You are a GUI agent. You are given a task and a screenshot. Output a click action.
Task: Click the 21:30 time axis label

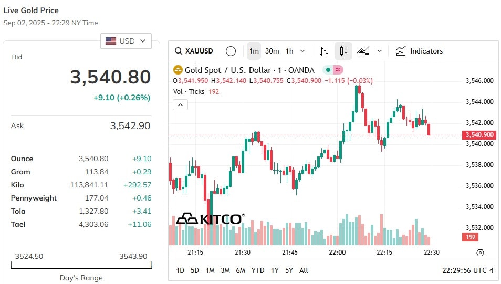click(243, 253)
